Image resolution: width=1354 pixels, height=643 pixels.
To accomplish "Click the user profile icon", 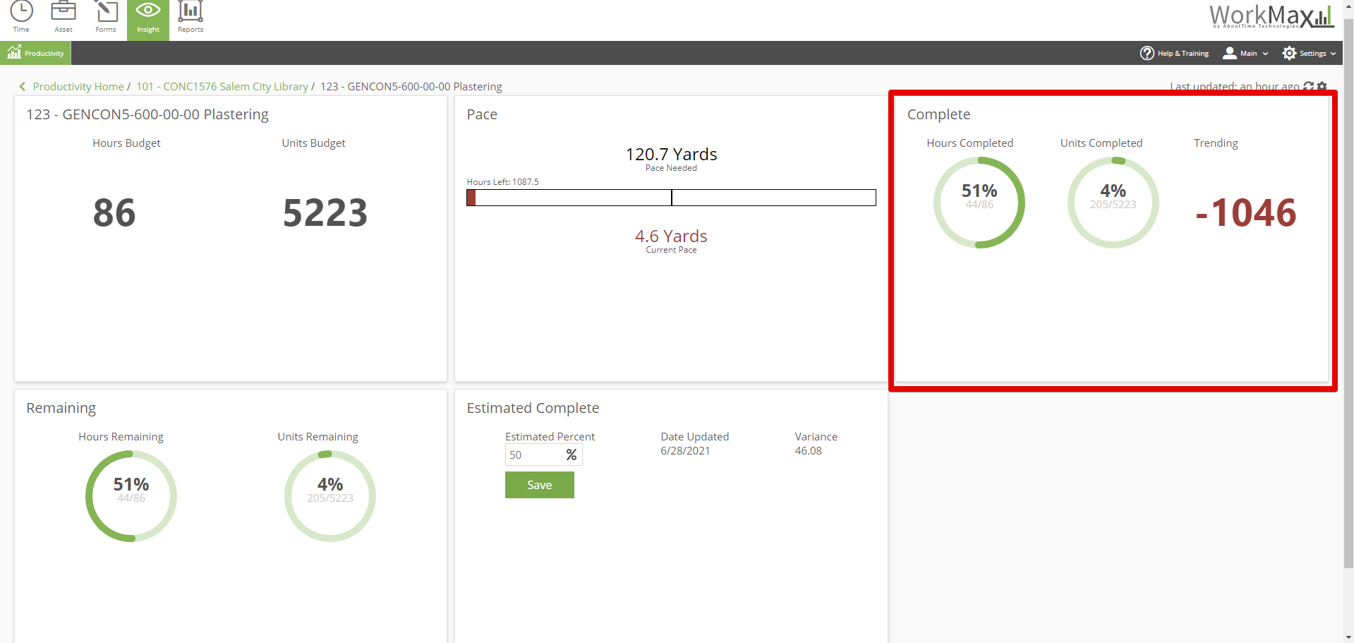I will [x=1230, y=53].
